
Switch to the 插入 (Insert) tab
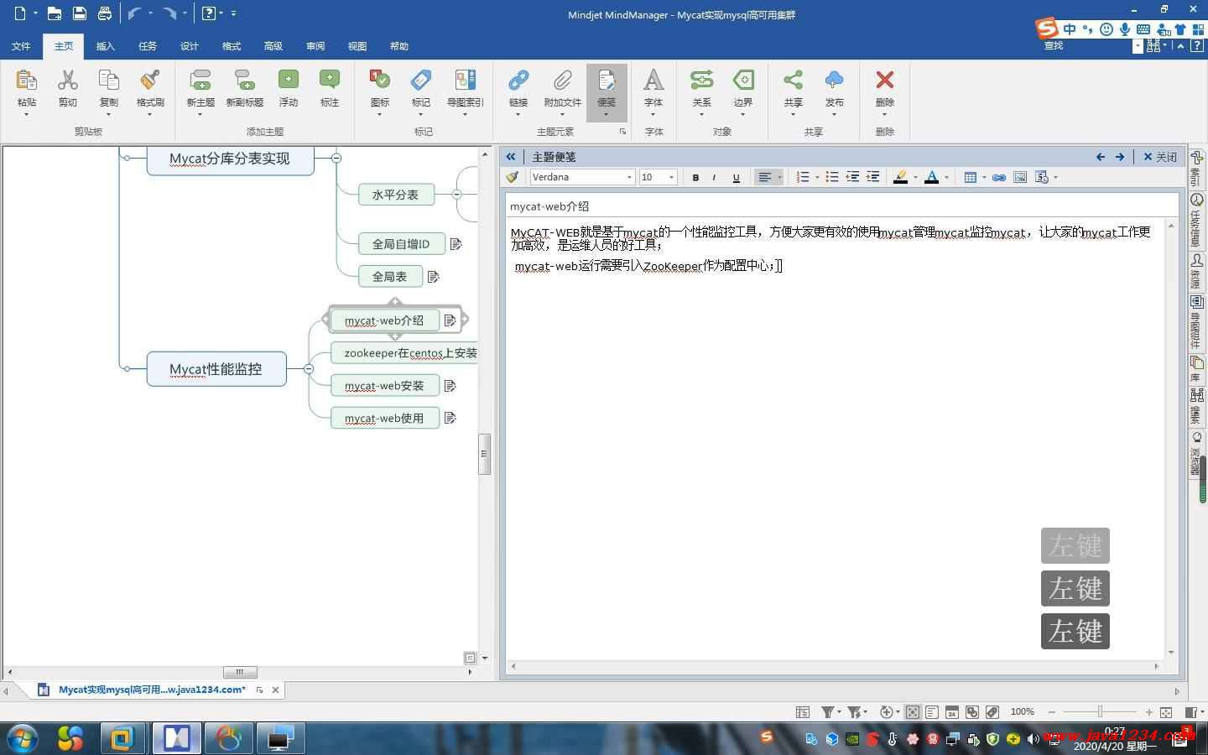[105, 46]
